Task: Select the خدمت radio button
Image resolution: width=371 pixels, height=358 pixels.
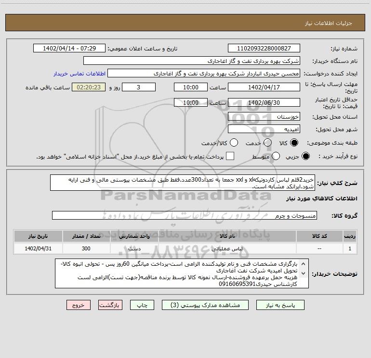Action: 267,143
